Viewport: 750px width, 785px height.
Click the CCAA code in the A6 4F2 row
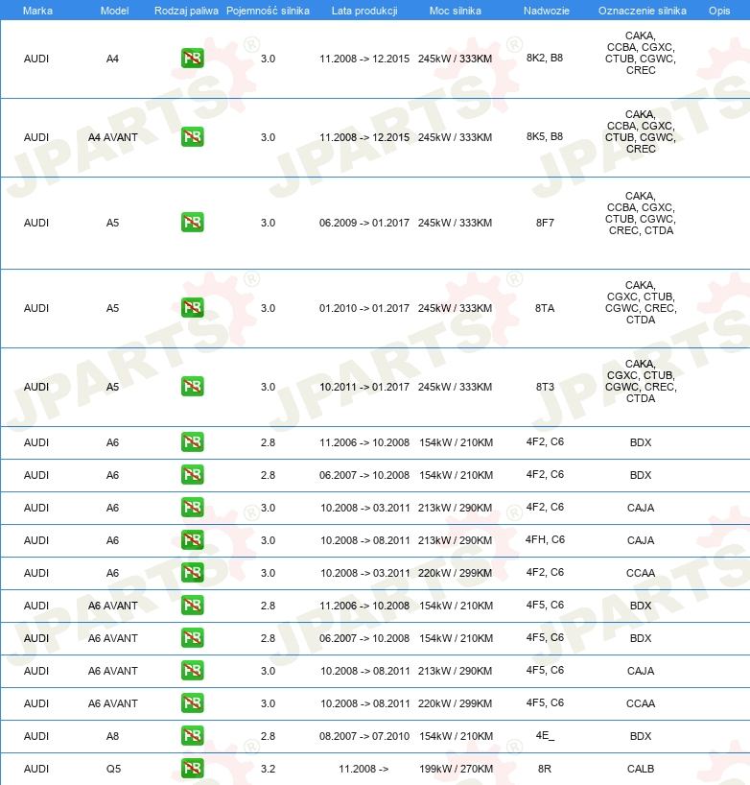click(x=641, y=573)
